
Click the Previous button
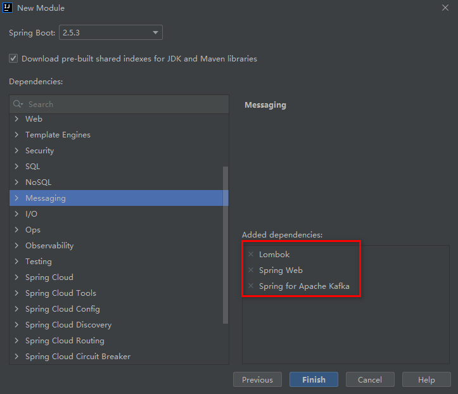point(257,379)
